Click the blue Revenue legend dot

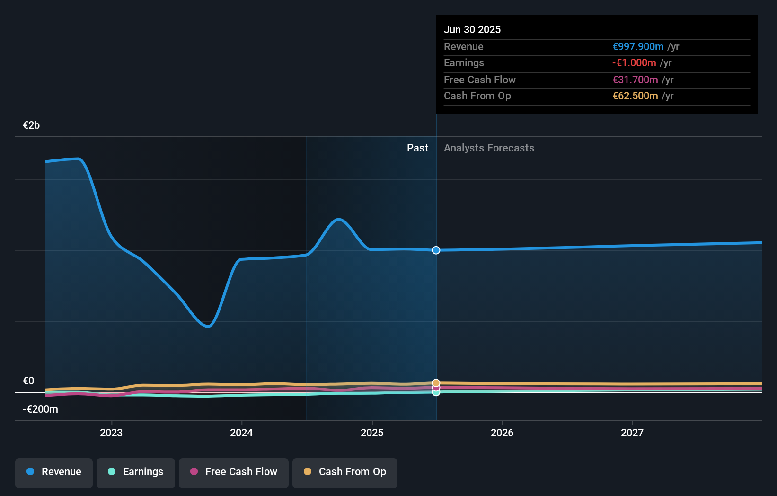pyautogui.click(x=29, y=472)
